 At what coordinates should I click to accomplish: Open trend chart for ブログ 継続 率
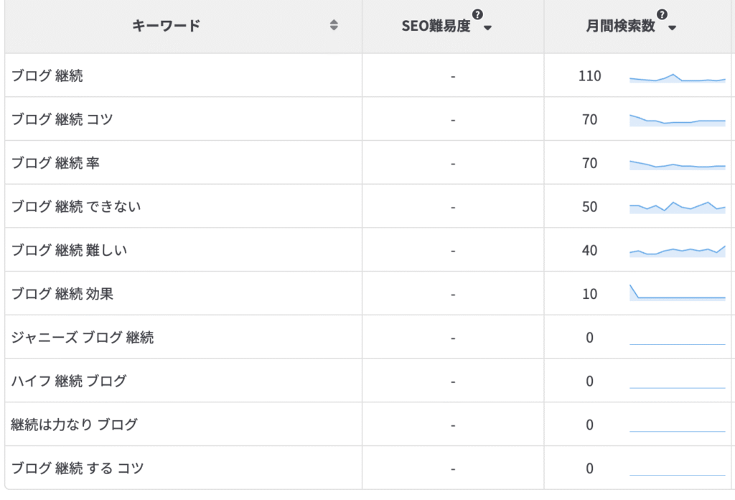click(x=678, y=165)
